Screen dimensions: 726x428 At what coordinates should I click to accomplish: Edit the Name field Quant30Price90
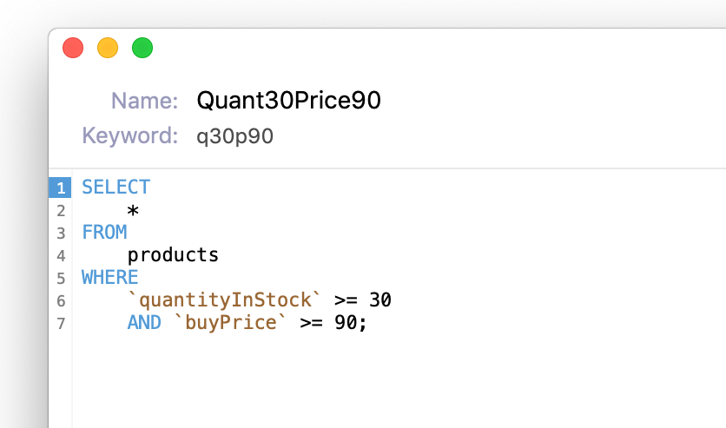click(288, 101)
